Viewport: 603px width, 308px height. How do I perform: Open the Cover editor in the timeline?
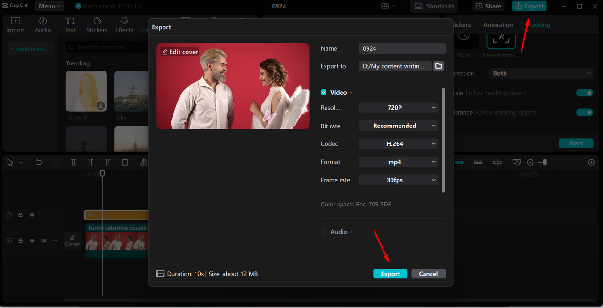click(73, 240)
